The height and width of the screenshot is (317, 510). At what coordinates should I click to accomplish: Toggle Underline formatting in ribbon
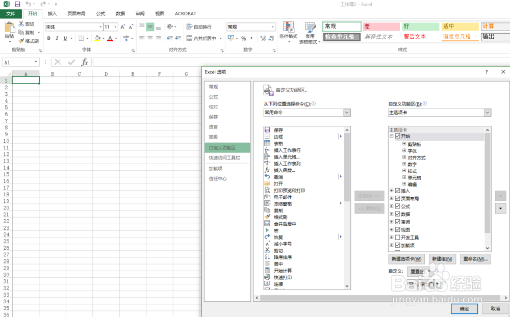coord(65,38)
